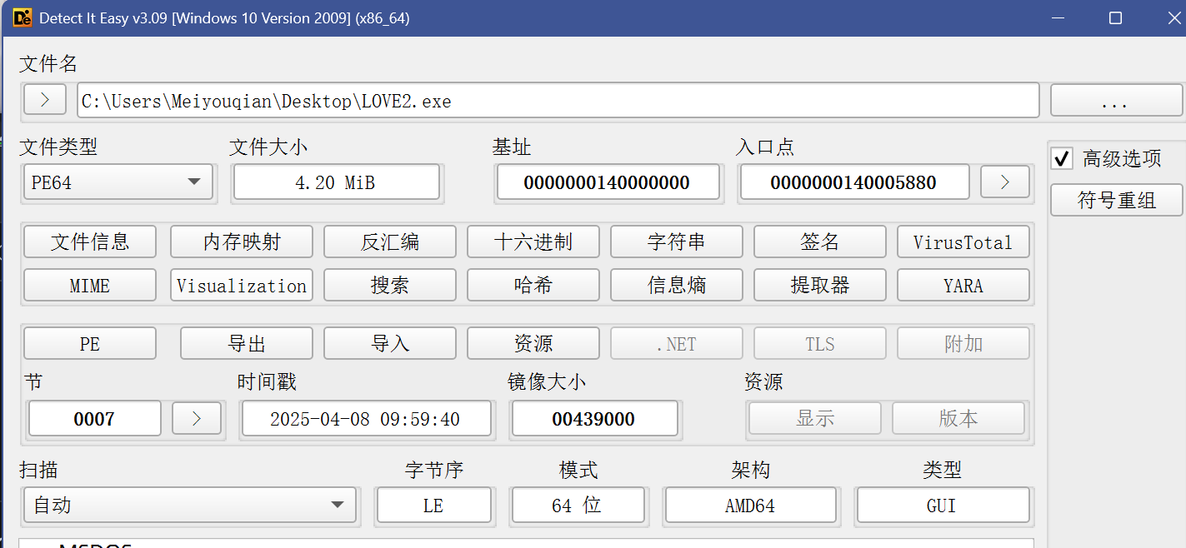The width and height of the screenshot is (1186, 548).
Task: Open the 导入 imports table
Action: (x=389, y=344)
